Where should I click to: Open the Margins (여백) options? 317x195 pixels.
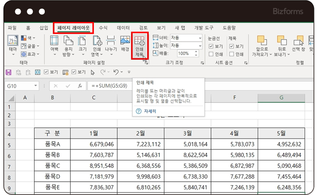[54, 46]
